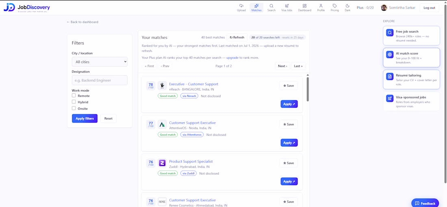Click the matches list scrollbar
The height and width of the screenshot is (207, 447).
[308, 89]
